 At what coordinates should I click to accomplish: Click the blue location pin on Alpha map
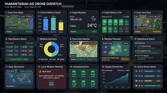point(10,21)
